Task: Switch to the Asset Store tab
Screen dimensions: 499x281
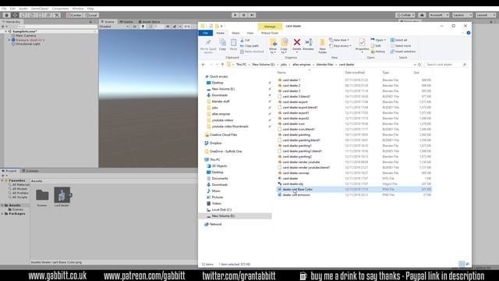Action: click(149, 22)
